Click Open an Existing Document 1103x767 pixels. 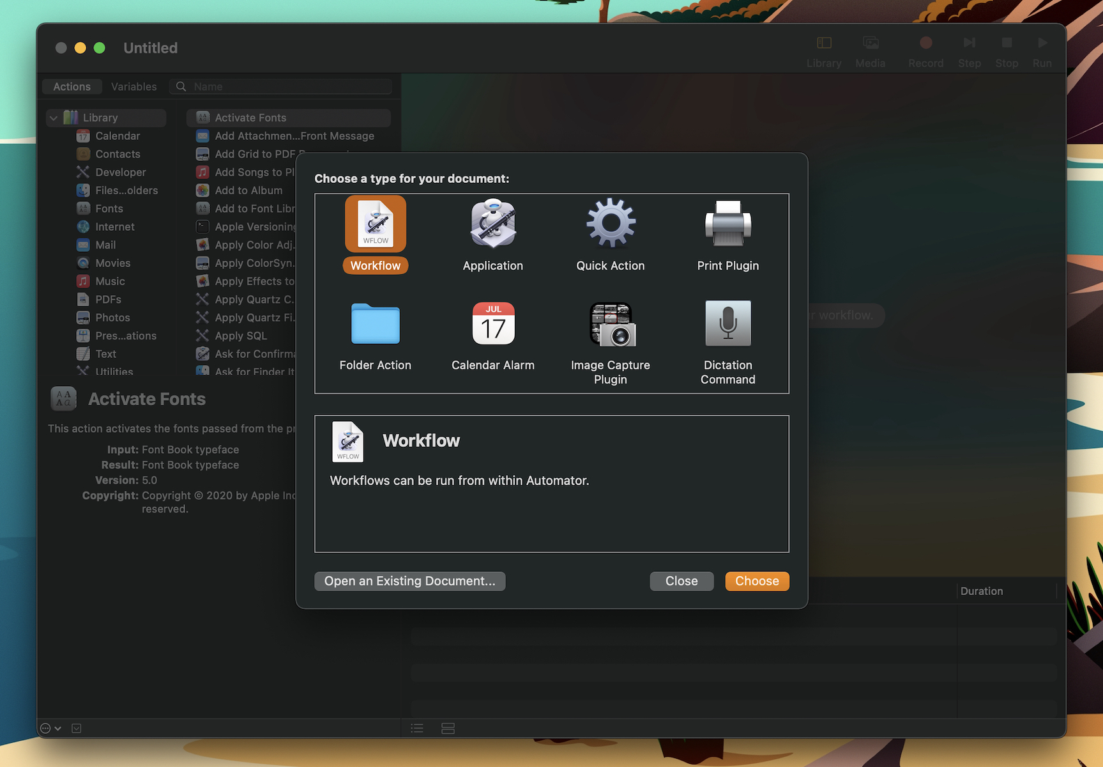[x=409, y=581]
